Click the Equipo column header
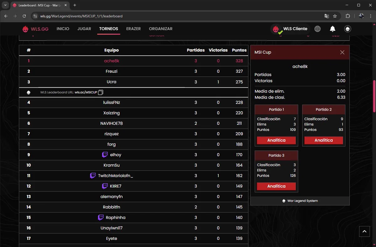 click(112, 50)
